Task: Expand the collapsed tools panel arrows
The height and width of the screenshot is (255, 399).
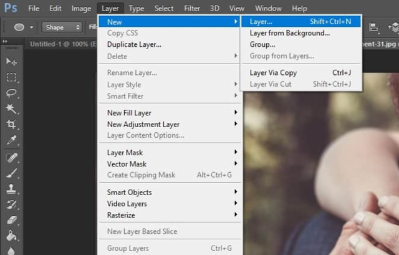Action: pyautogui.click(x=5, y=41)
